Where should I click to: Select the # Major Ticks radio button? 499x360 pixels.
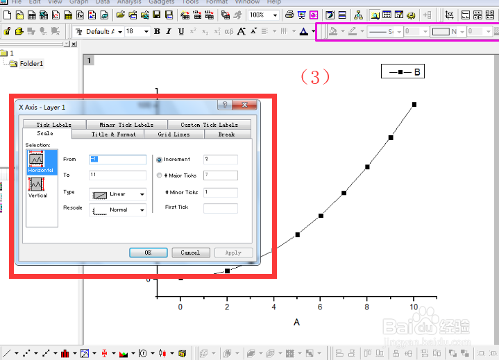(x=160, y=175)
